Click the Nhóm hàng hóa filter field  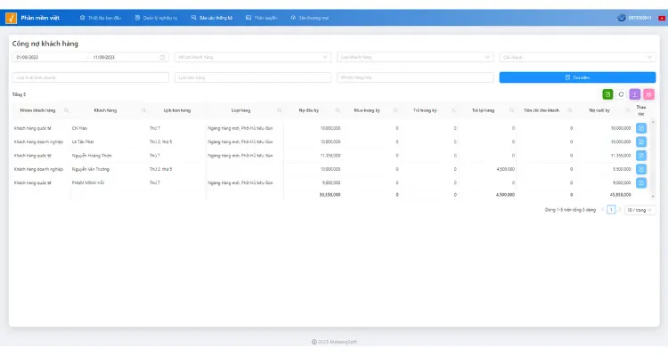click(x=415, y=77)
